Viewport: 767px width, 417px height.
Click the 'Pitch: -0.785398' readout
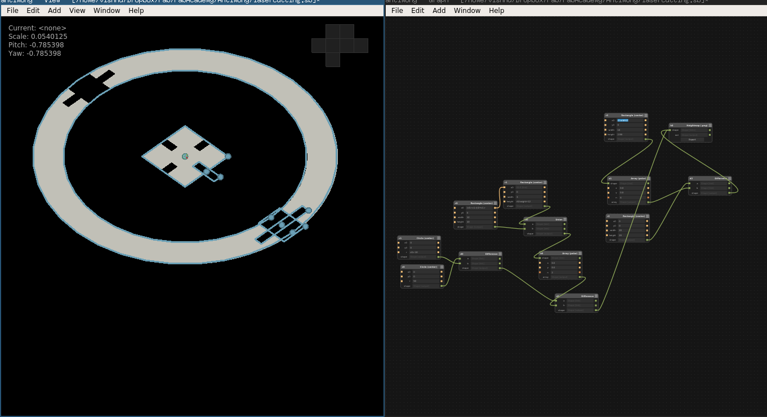[x=36, y=45]
